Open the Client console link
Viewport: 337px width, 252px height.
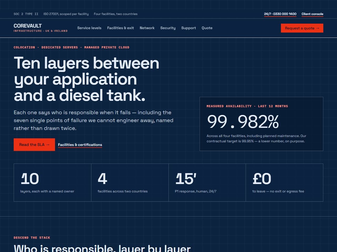[312, 14]
